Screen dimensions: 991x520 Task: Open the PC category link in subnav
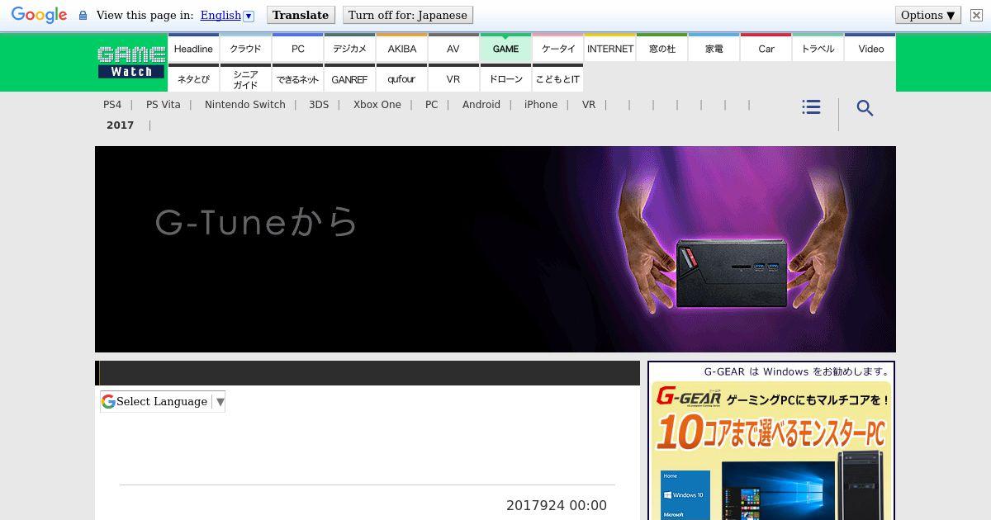[x=431, y=105]
